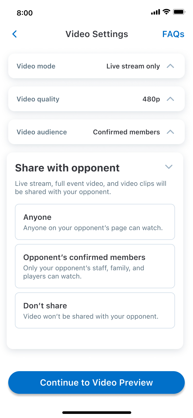Tap the 480p quality value
This screenshot has width=193, height=418.
151,99
